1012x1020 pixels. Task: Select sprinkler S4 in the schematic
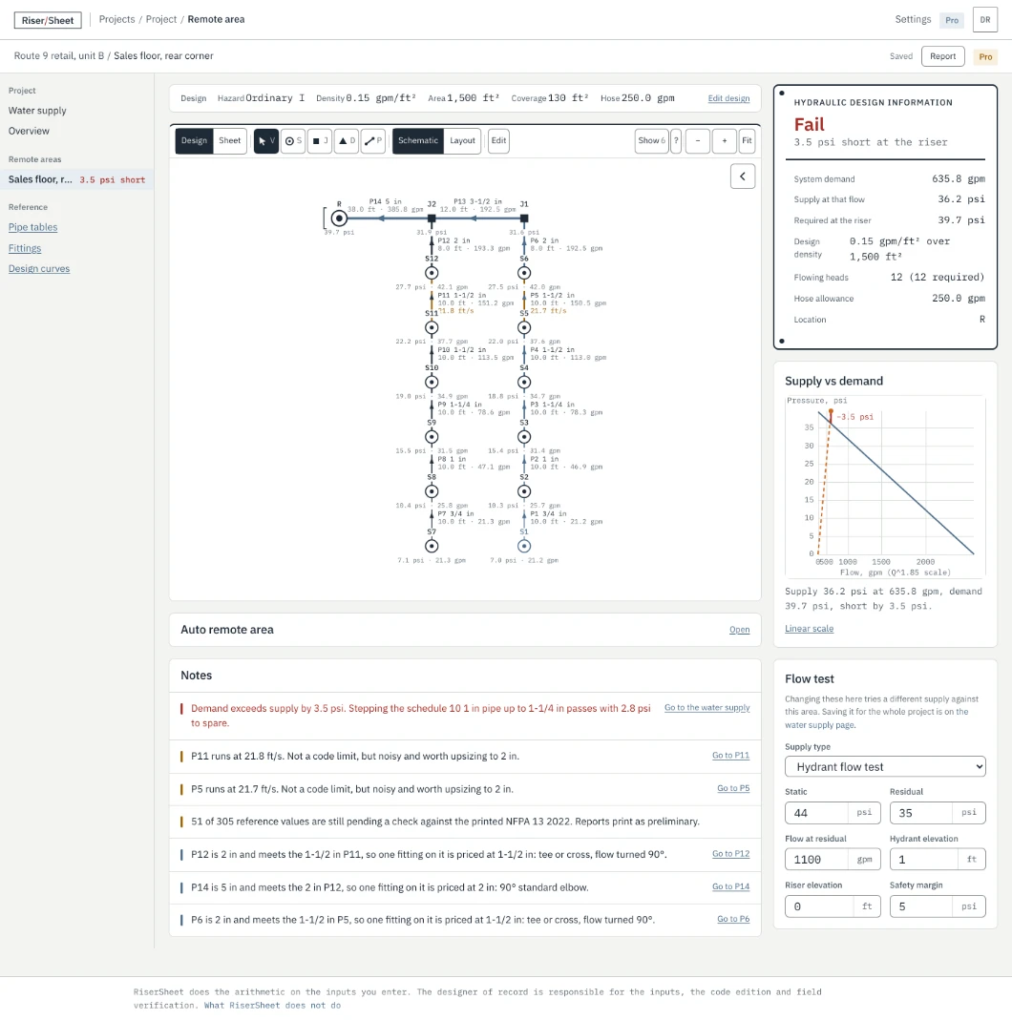pos(524,383)
